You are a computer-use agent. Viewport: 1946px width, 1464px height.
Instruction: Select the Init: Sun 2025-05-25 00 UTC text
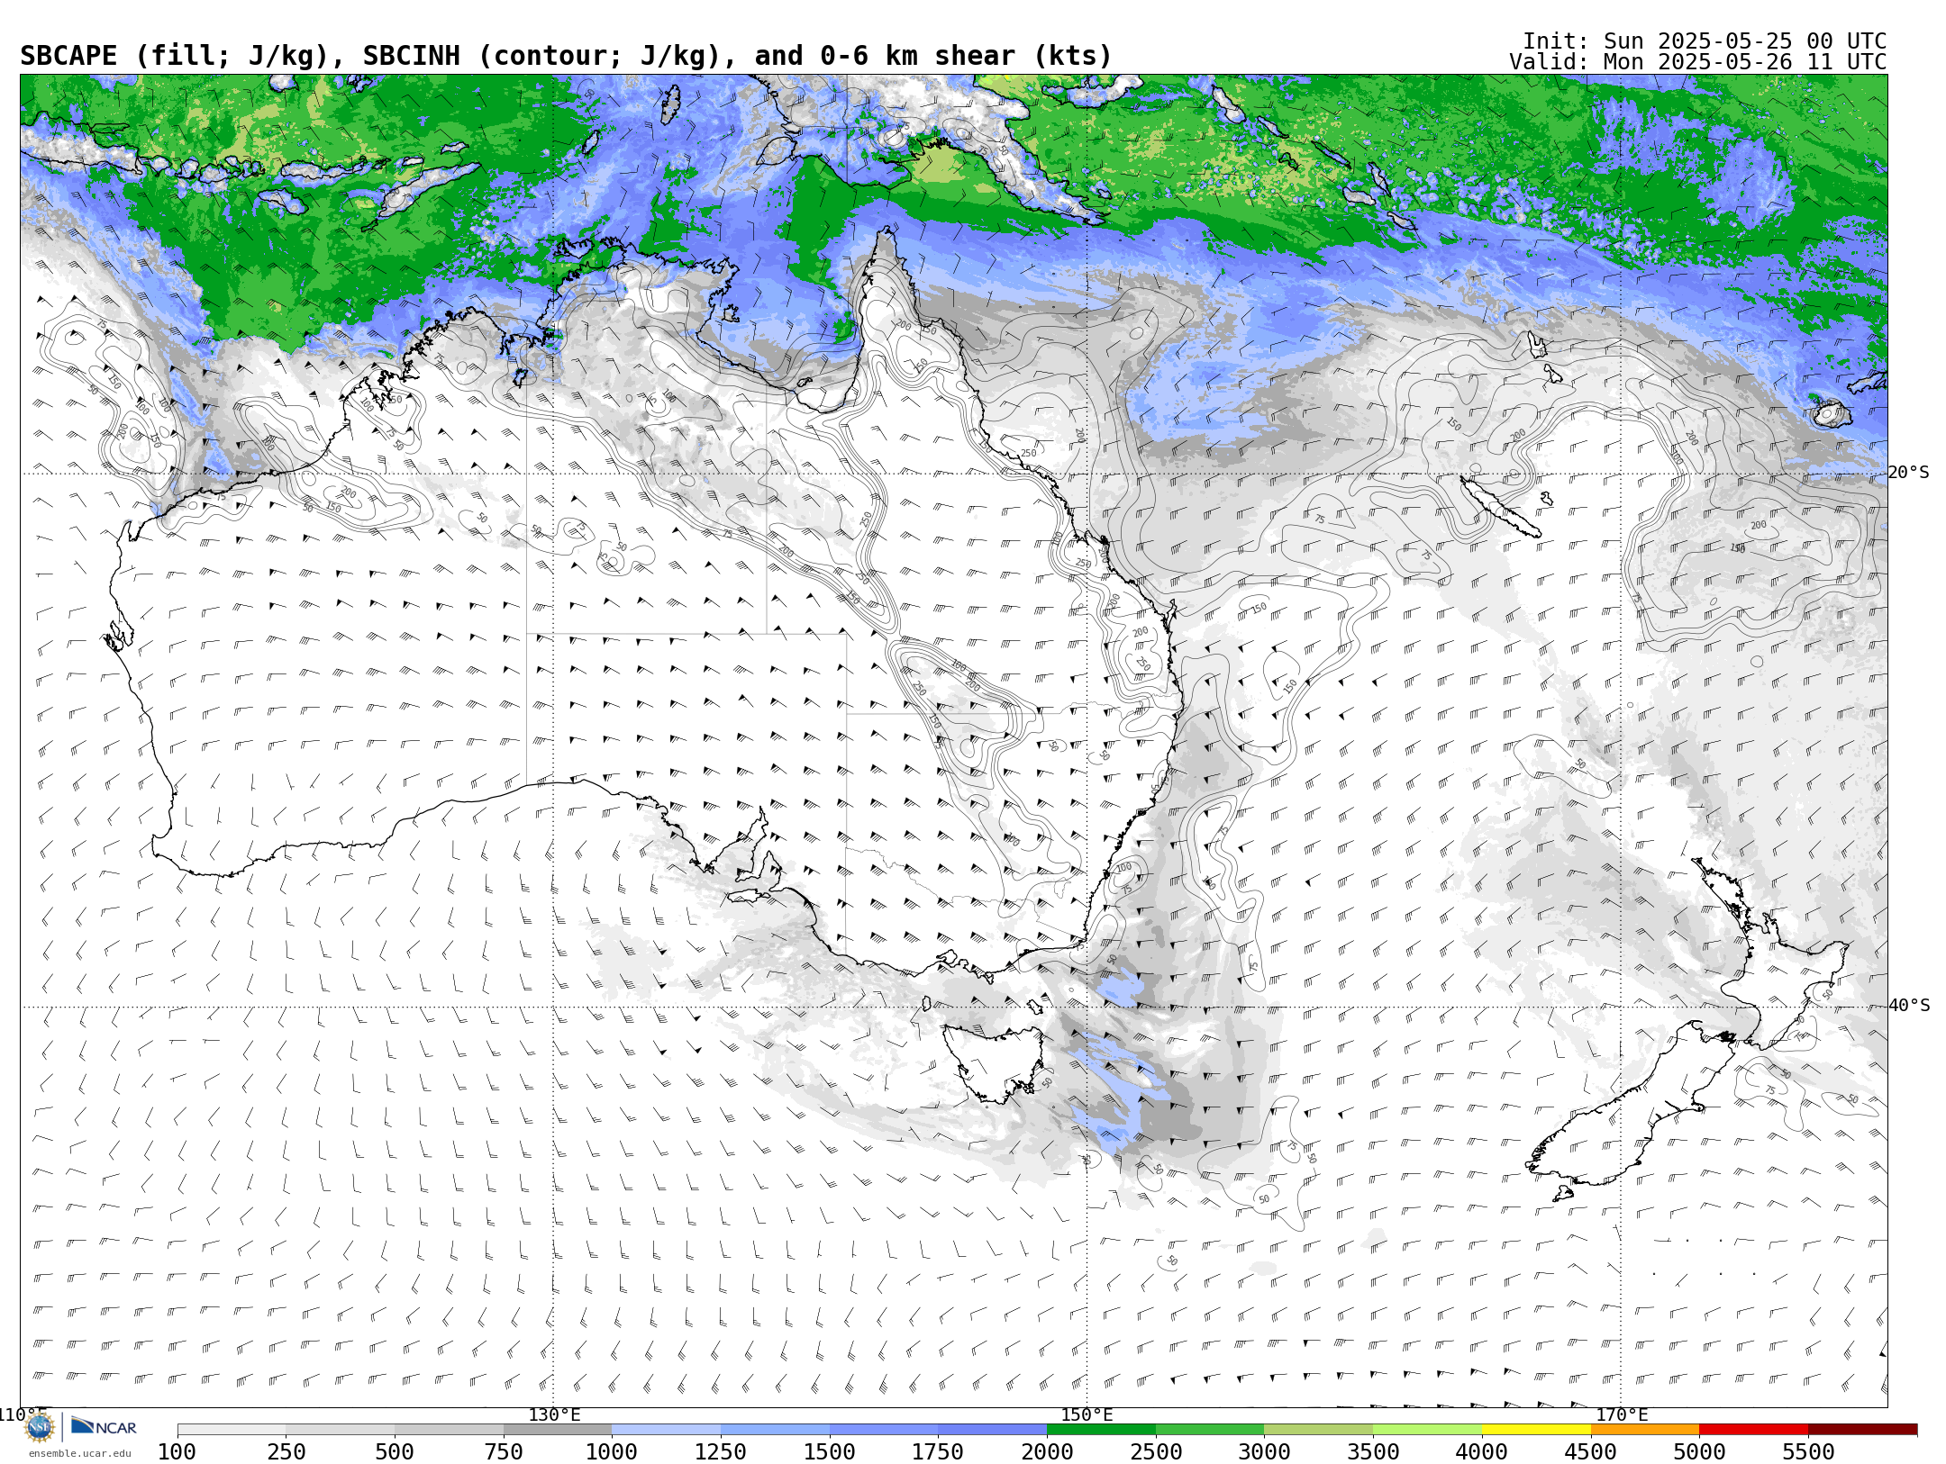[x=1705, y=41]
